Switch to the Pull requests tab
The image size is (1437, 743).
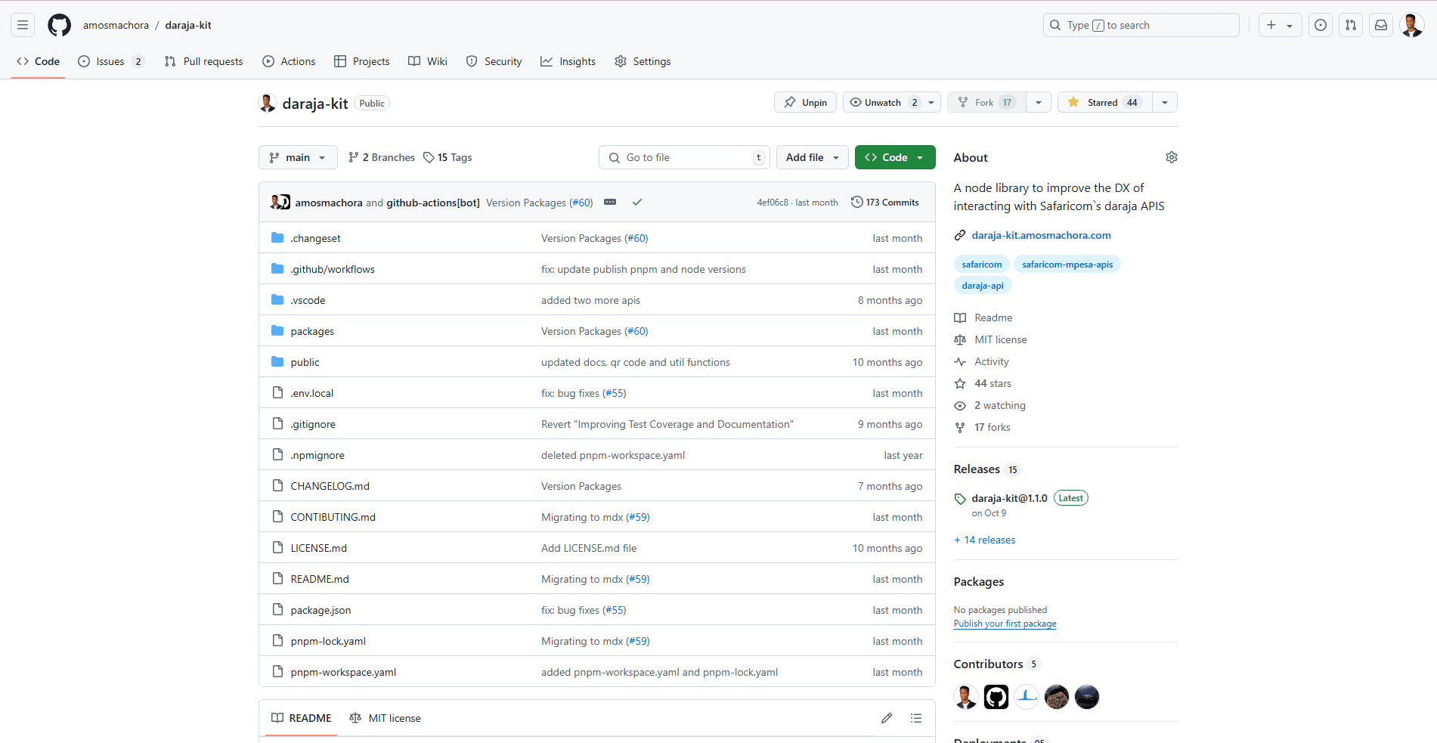(x=204, y=61)
